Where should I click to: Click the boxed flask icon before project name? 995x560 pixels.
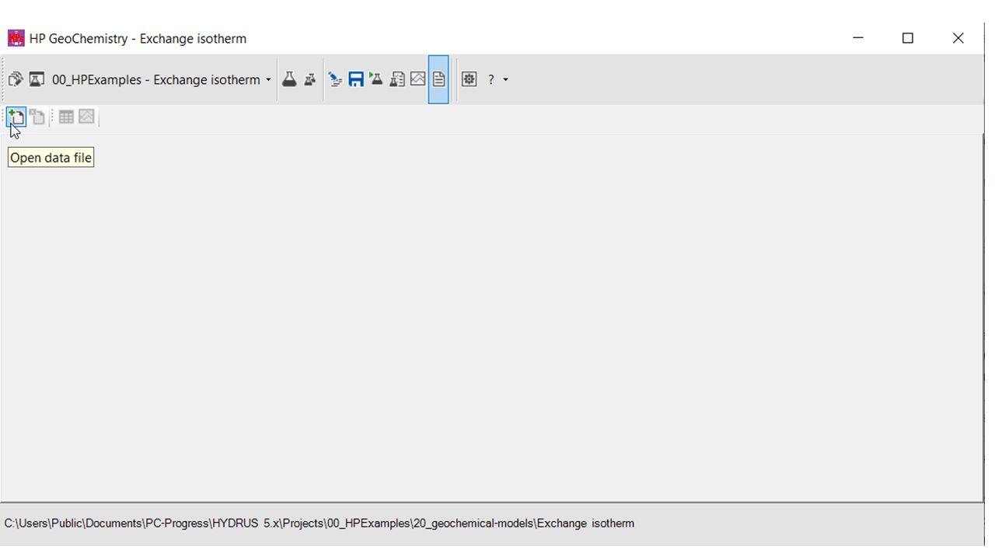pyautogui.click(x=37, y=79)
